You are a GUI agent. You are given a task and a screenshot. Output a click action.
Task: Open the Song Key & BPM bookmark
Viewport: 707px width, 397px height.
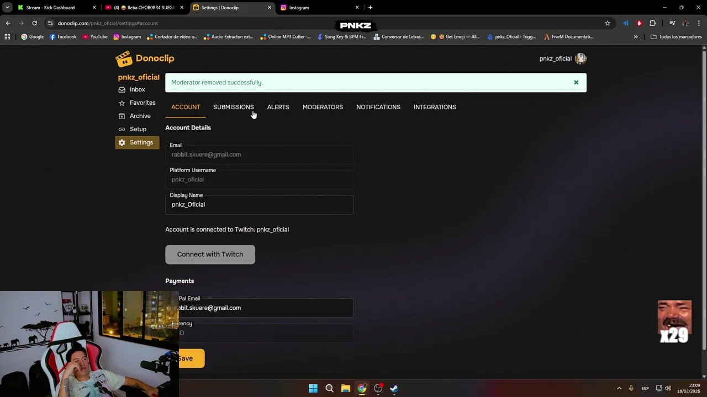click(x=342, y=37)
